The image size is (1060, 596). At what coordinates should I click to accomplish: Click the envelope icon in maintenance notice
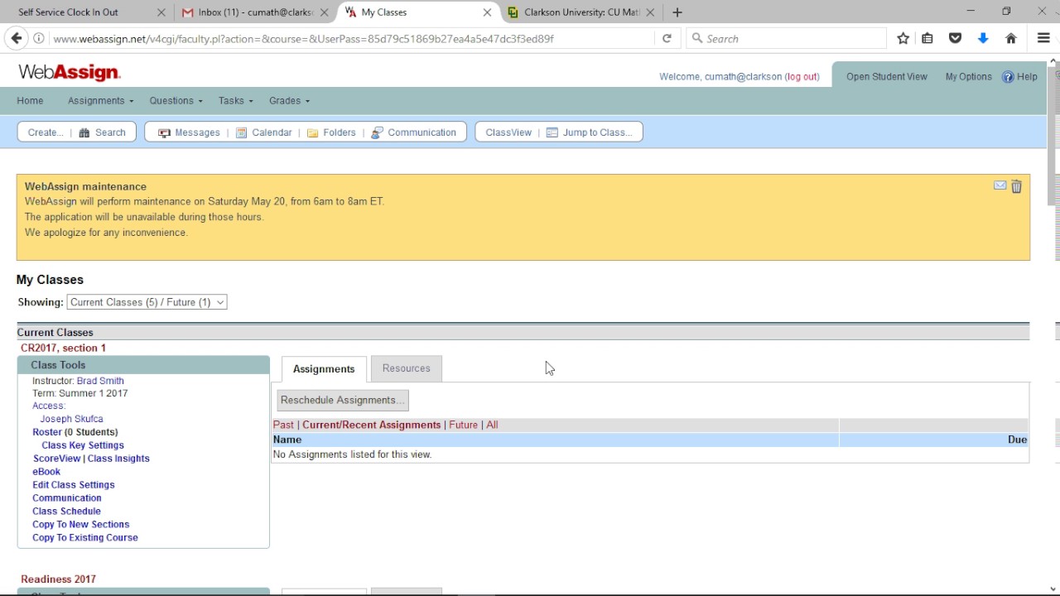pos(1000,185)
